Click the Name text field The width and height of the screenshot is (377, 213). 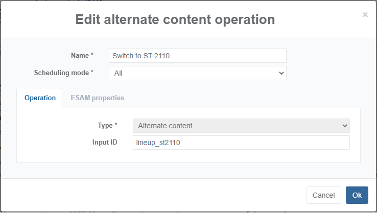197,56
